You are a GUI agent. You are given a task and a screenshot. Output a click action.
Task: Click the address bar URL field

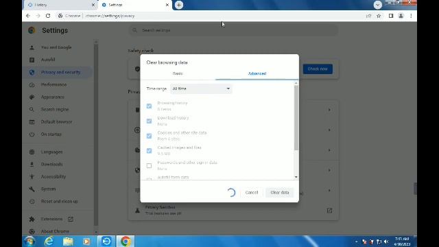click(x=210, y=16)
